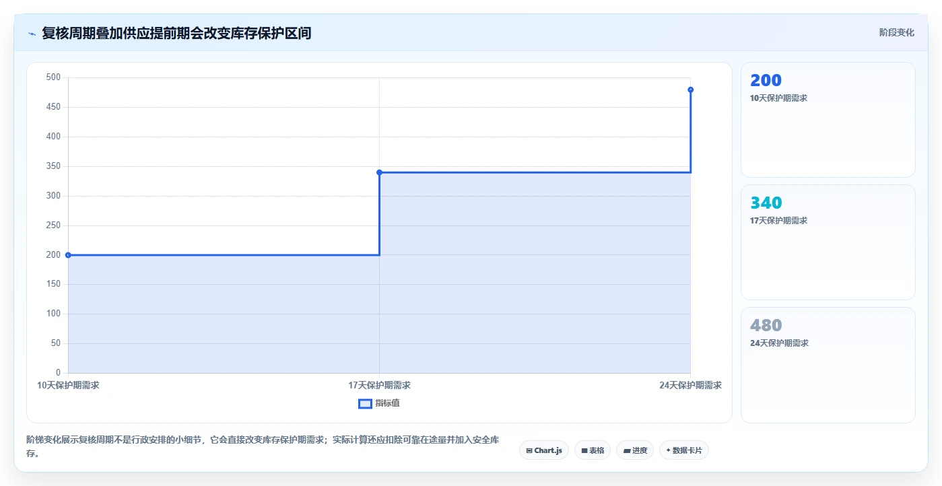Click the data point at value 340
Viewport: 942px width, 486px height.
coord(379,172)
